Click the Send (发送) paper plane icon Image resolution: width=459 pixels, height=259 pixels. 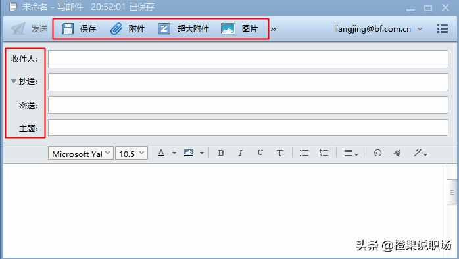tap(18, 29)
